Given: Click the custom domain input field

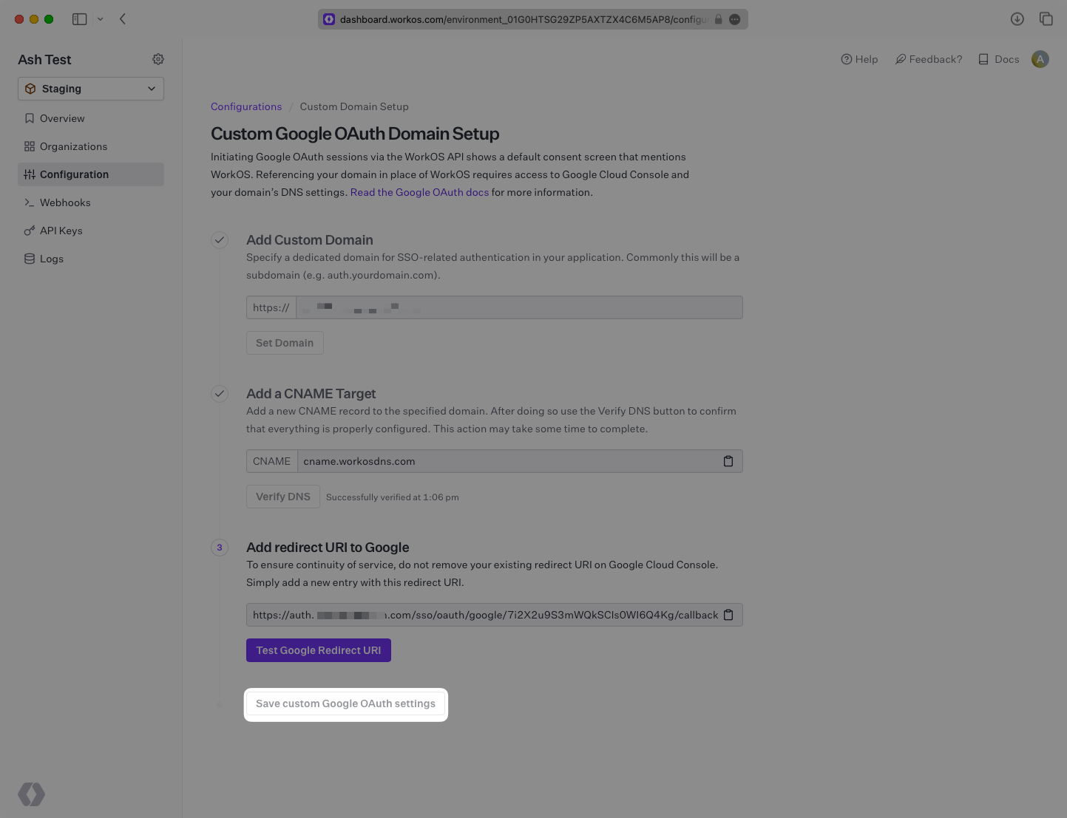Looking at the screenshot, I should coord(519,307).
